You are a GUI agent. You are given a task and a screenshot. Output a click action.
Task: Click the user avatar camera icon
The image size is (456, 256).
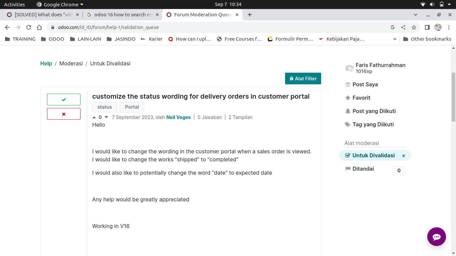(349, 68)
